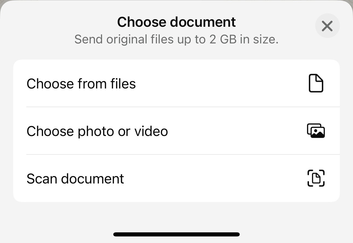Click the "Choose document" heading
The width and height of the screenshot is (353, 243).
tap(176, 22)
